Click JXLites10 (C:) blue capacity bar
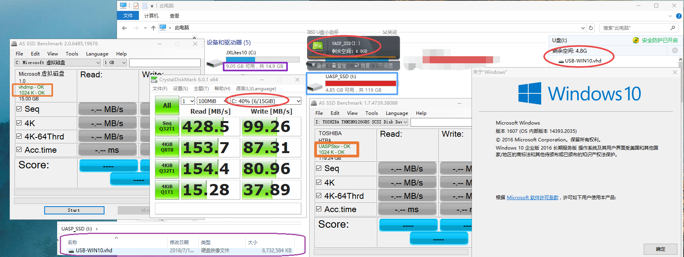The height and width of the screenshot is (257, 684). [263, 59]
